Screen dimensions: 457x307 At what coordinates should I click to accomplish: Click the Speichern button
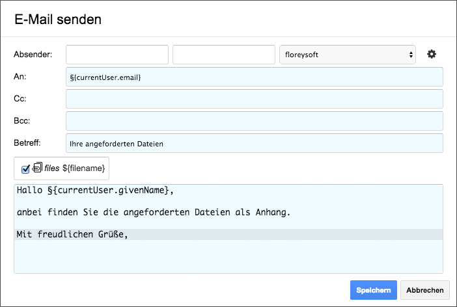[x=374, y=290]
